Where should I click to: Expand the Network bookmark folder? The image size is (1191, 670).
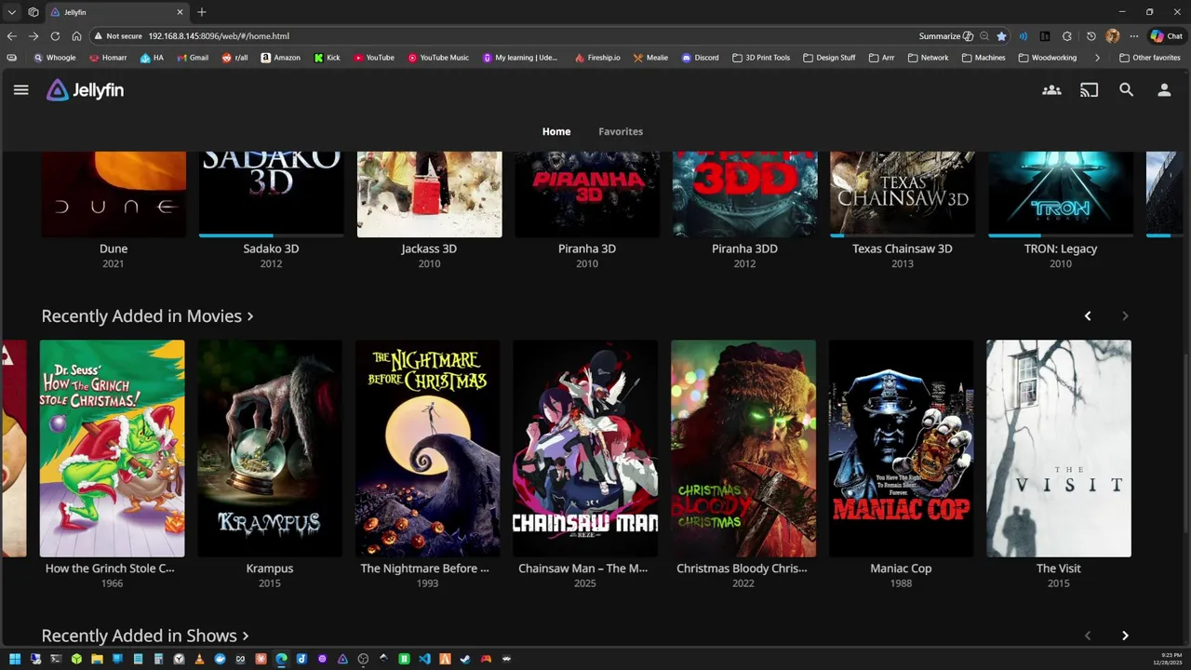(928, 58)
